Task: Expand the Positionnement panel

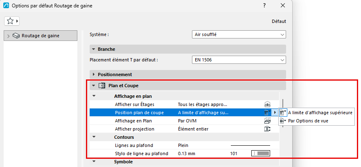Action: point(93,74)
